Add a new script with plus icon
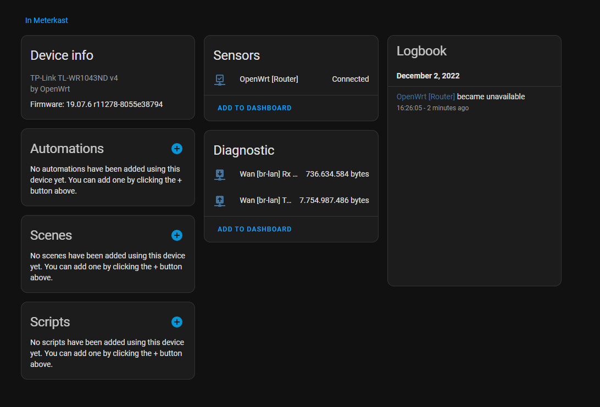Image resolution: width=600 pixels, height=407 pixels. [x=177, y=322]
